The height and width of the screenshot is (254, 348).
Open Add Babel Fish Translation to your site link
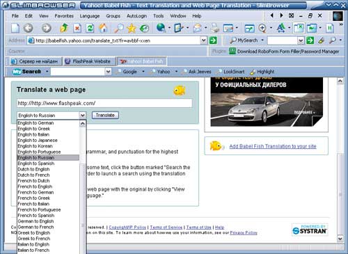(x=273, y=146)
